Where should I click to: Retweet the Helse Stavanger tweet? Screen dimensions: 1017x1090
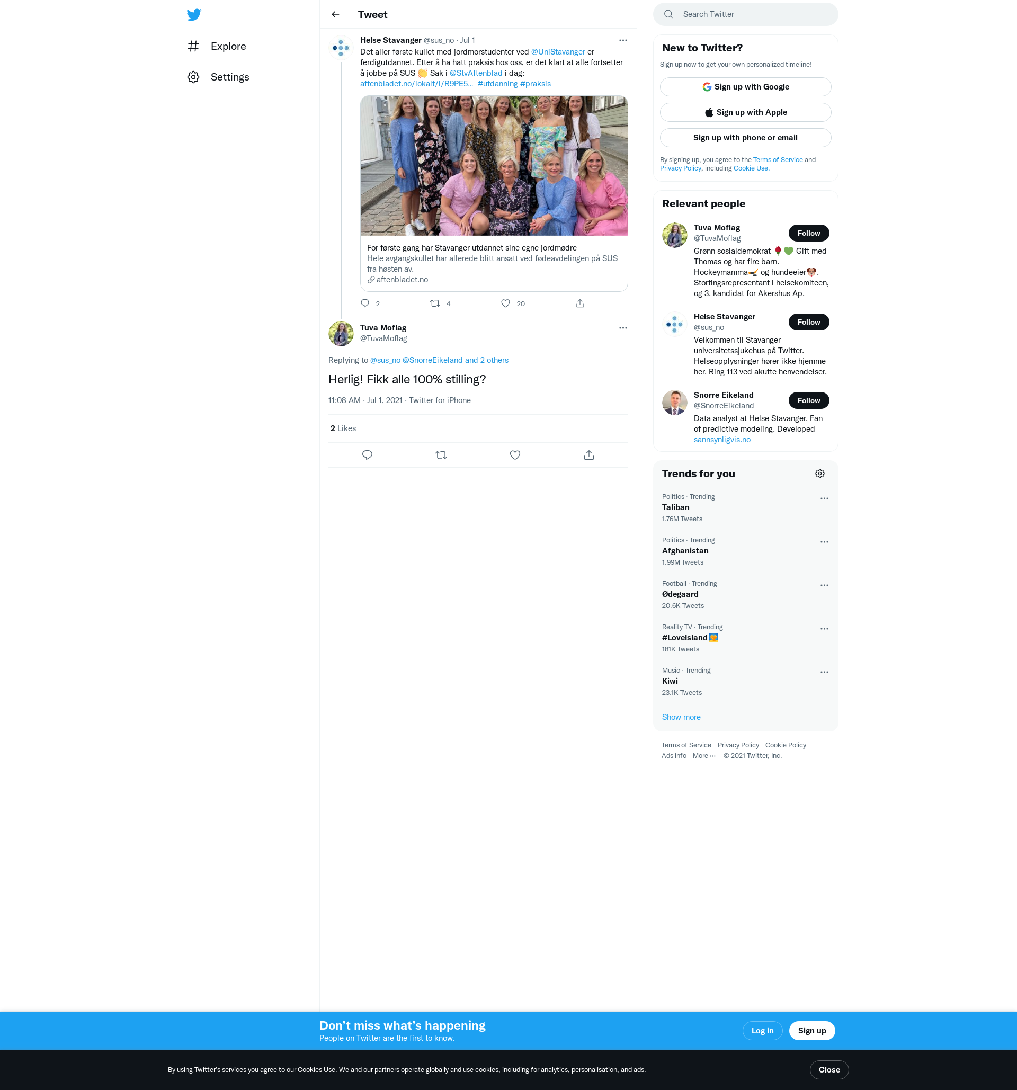435,303
